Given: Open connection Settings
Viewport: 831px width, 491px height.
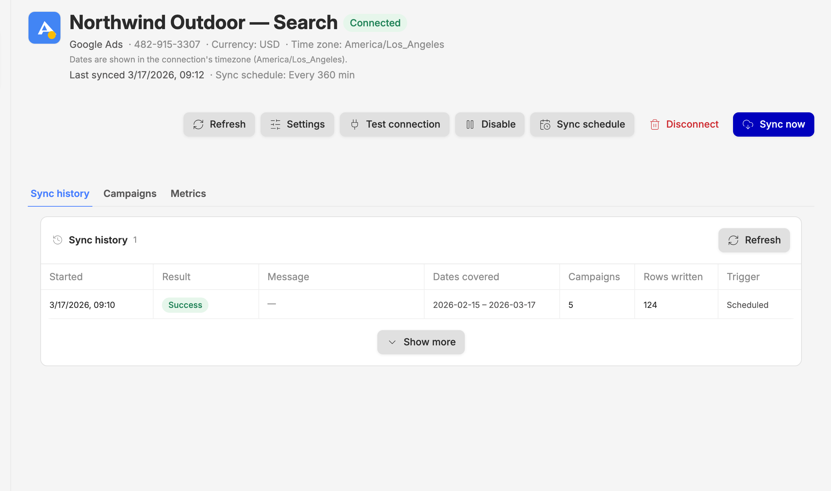Looking at the screenshot, I should tap(297, 124).
